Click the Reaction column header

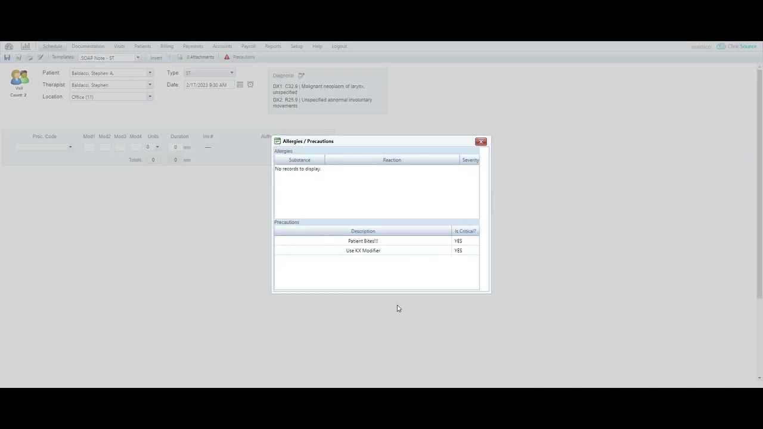pyautogui.click(x=392, y=160)
